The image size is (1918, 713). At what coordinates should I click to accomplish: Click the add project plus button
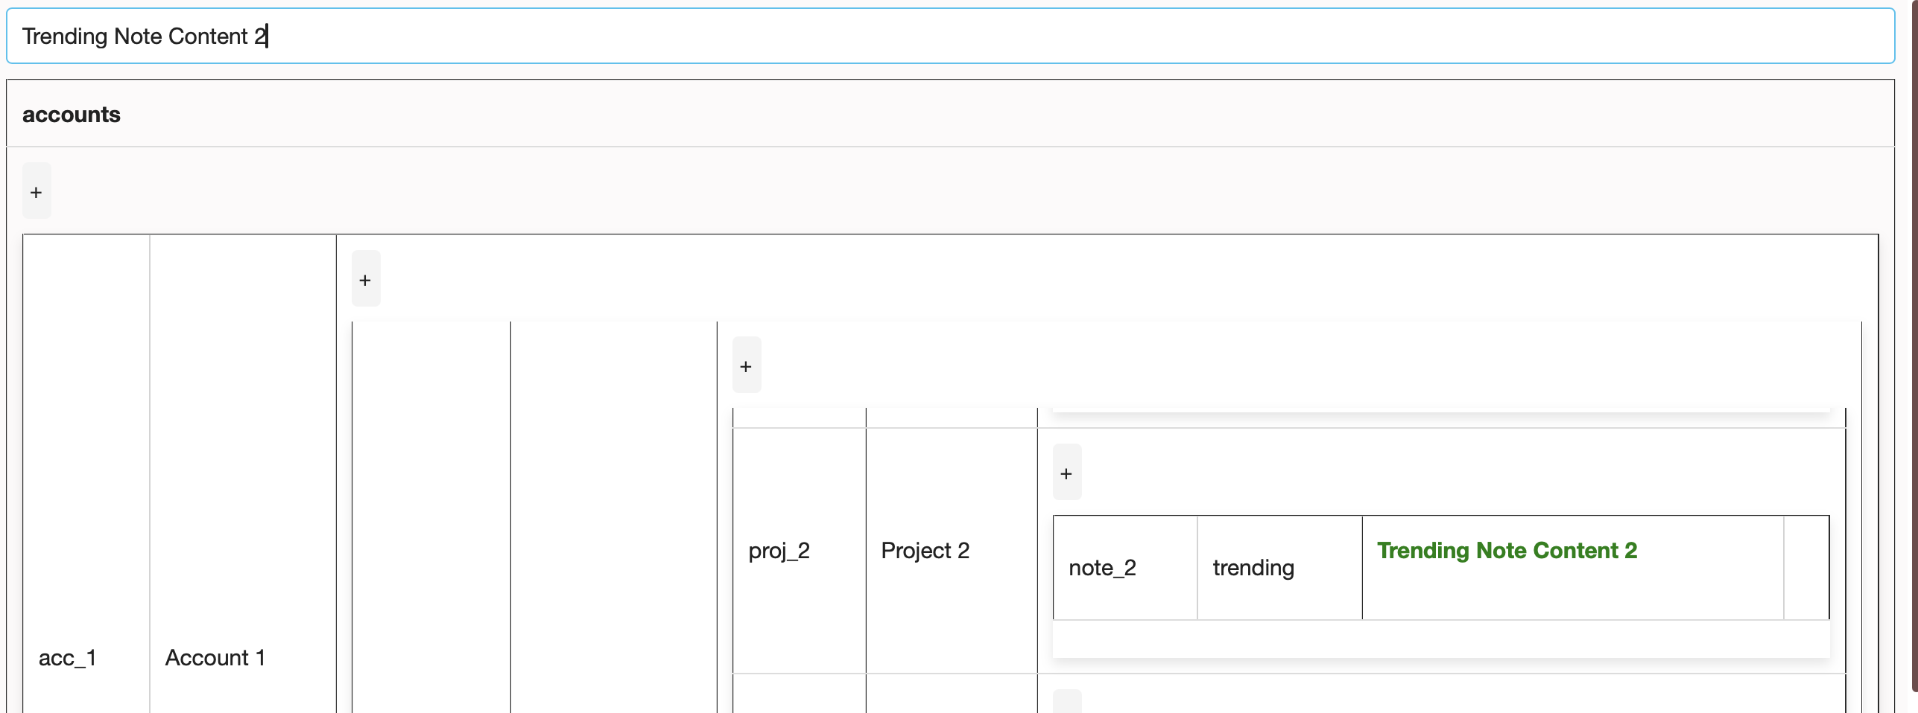point(745,365)
